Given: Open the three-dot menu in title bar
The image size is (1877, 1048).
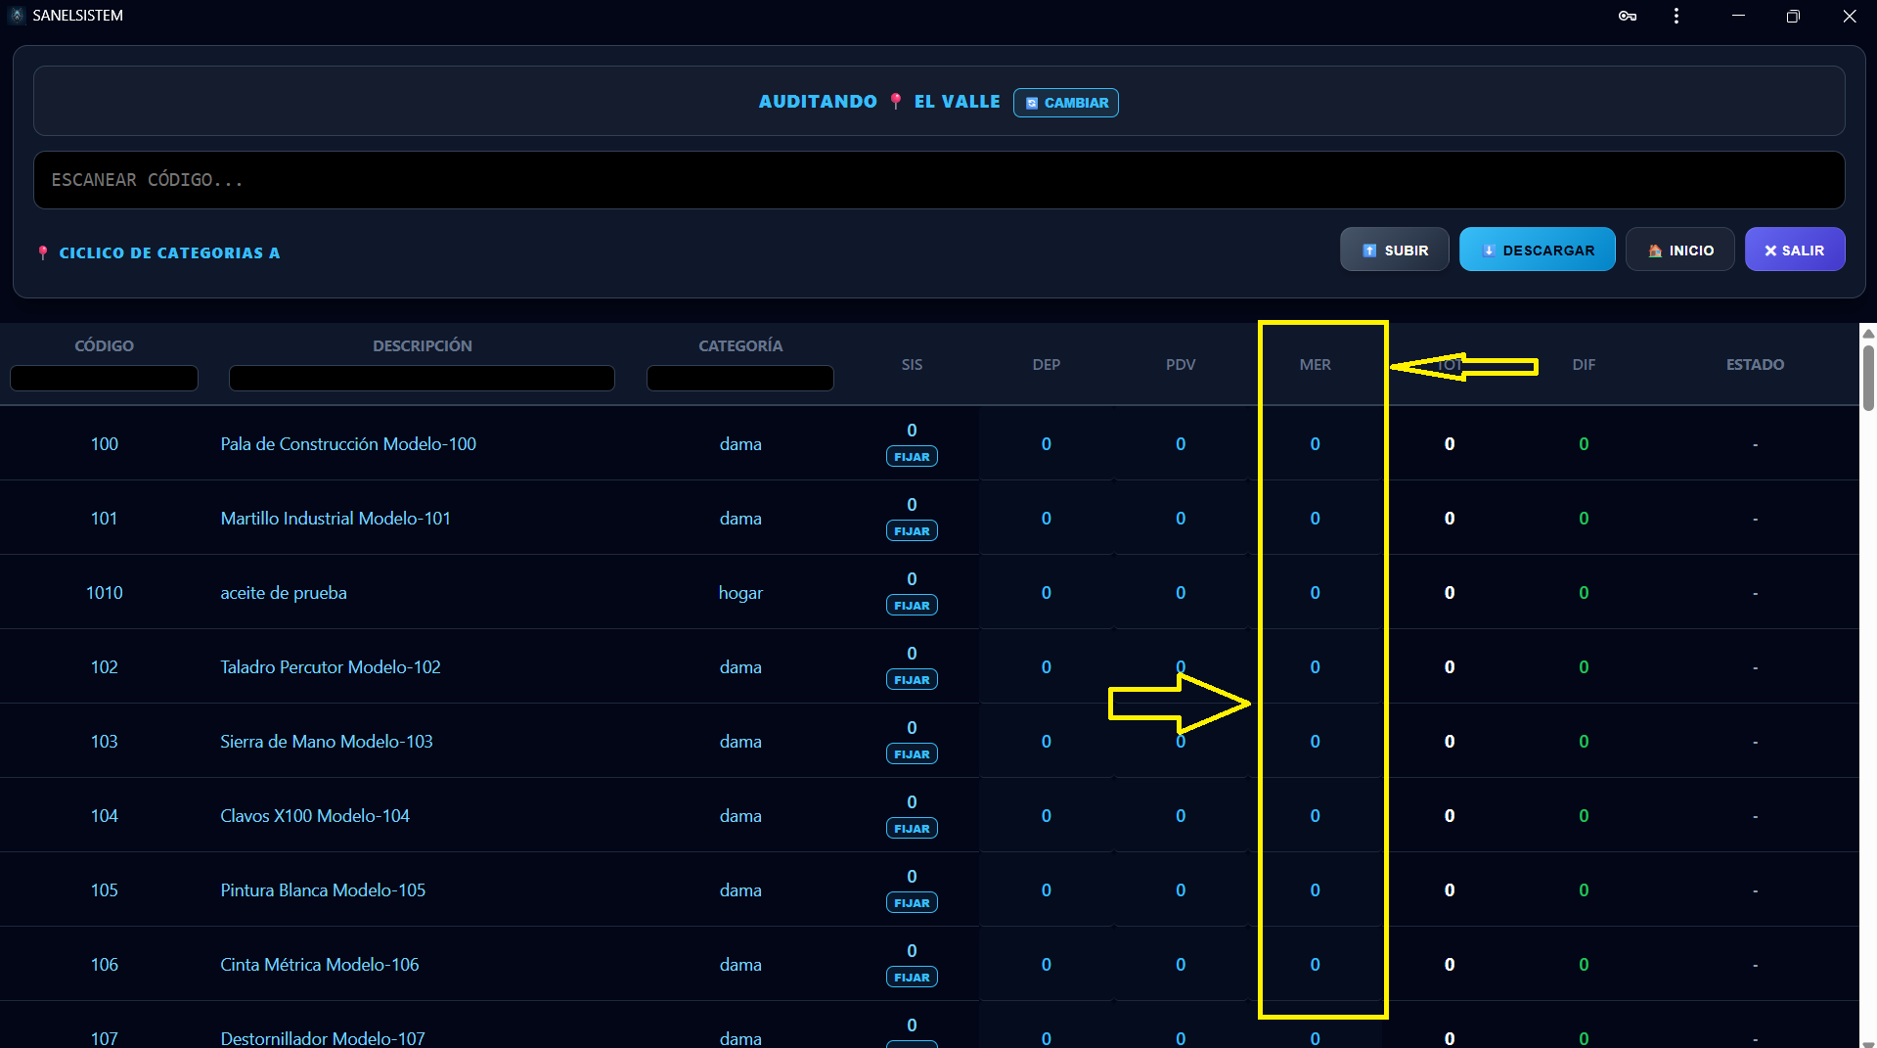Looking at the screenshot, I should (1676, 16).
